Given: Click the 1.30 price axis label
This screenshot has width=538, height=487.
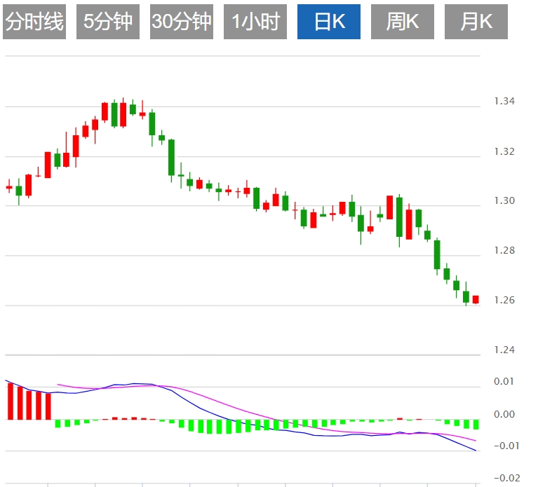Looking at the screenshot, I should pyautogui.click(x=504, y=200).
